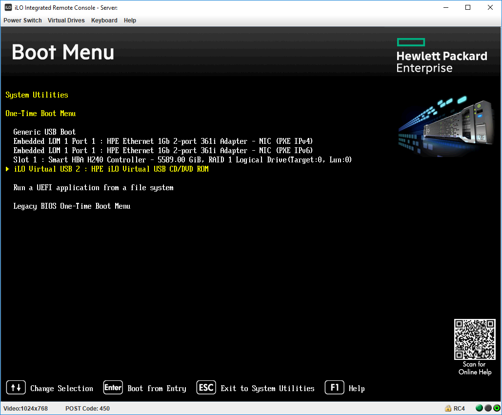The width and height of the screenshot is (502, 415).
Task: Click the Video:1024x768 status text
Action: 25,409
